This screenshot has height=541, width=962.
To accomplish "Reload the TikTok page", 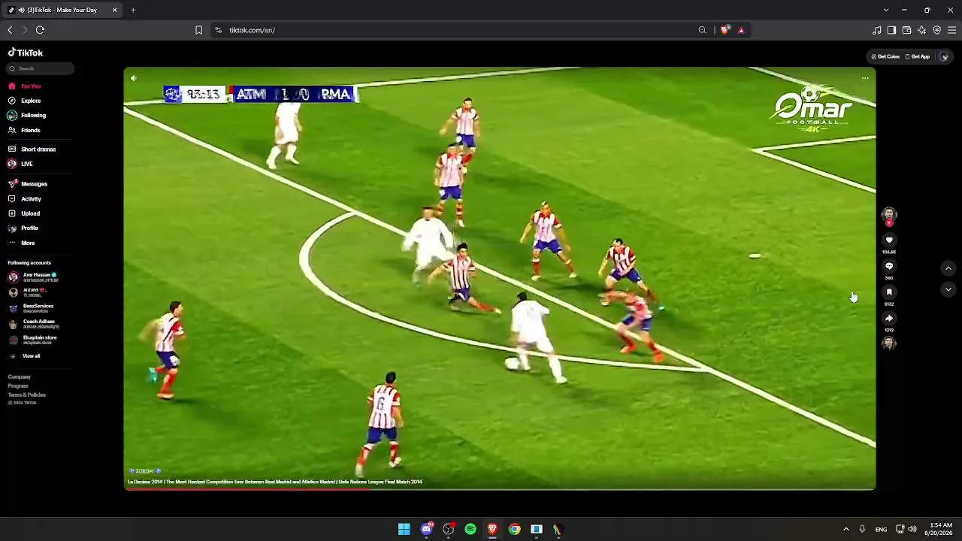I will [40, 30].
